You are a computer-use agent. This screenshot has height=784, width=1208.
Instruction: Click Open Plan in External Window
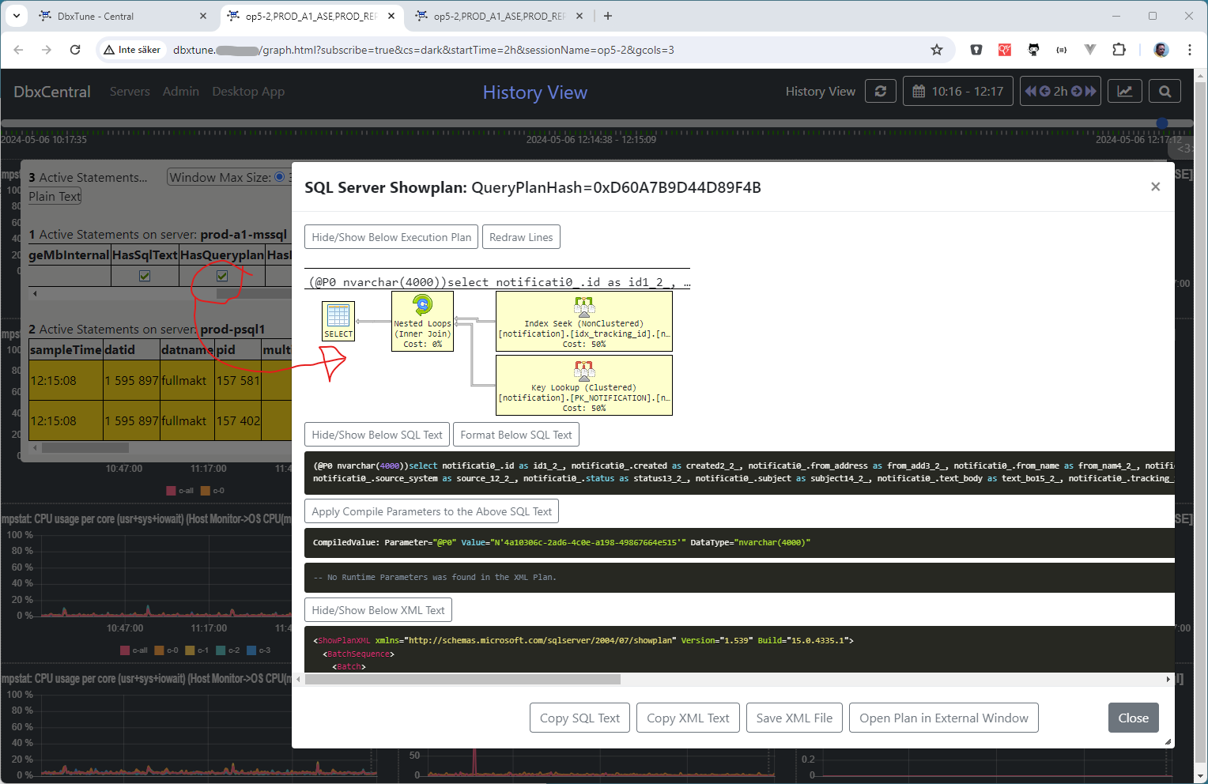(943, 718)
